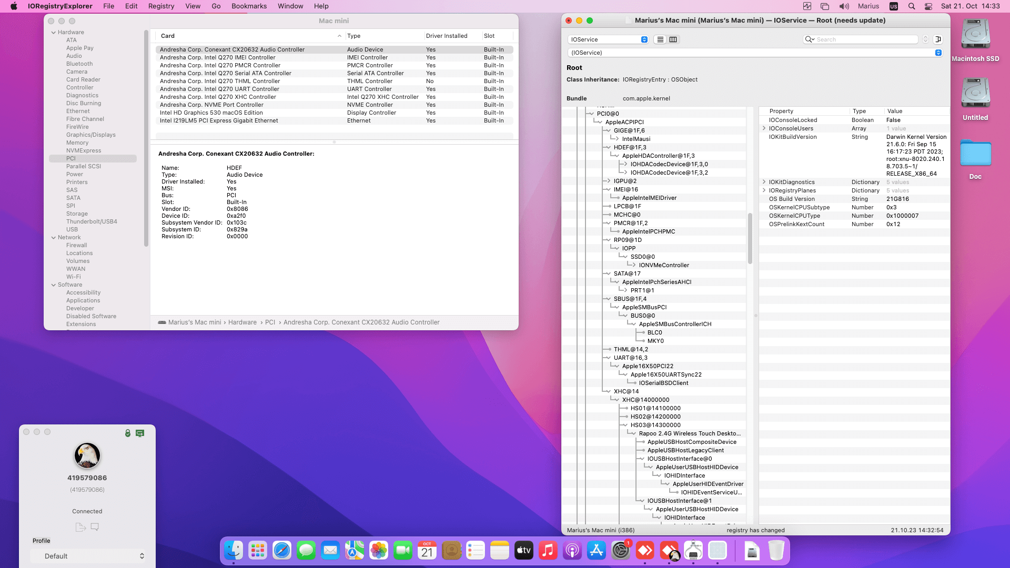1010x568 pixels.
Task: Open the AnyDesk chat bubble icon
Action: coord(95,526)
